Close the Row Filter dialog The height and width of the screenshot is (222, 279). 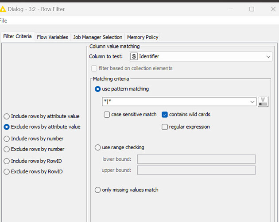pyautogui.click(x=273, y=9)
